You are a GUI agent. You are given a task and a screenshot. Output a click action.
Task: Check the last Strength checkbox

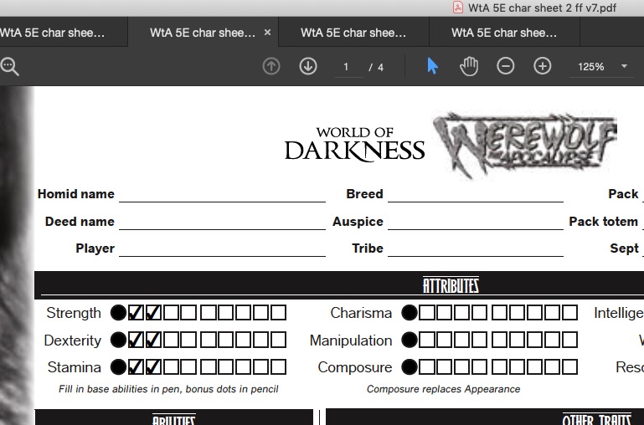(x=279, y=313)
